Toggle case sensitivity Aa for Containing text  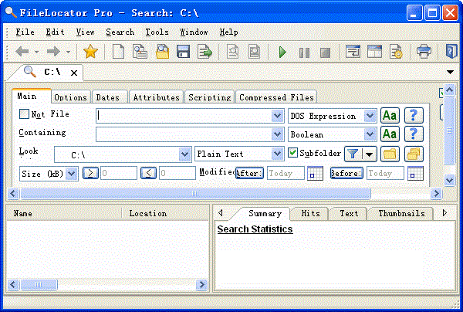coord(390,134)
